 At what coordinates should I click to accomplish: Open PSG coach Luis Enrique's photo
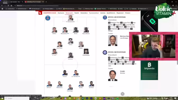(113, 41)
